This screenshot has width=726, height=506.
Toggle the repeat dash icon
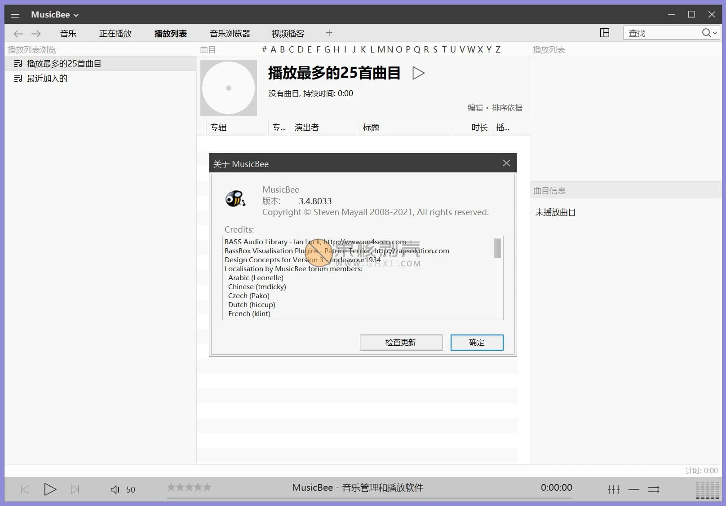[x=634, y=489]
